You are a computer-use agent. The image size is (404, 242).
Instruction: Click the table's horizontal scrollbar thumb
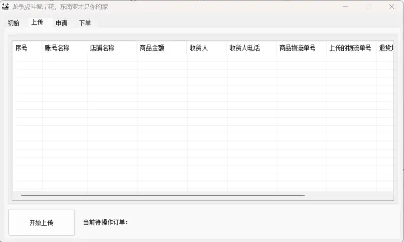[163, 195]
